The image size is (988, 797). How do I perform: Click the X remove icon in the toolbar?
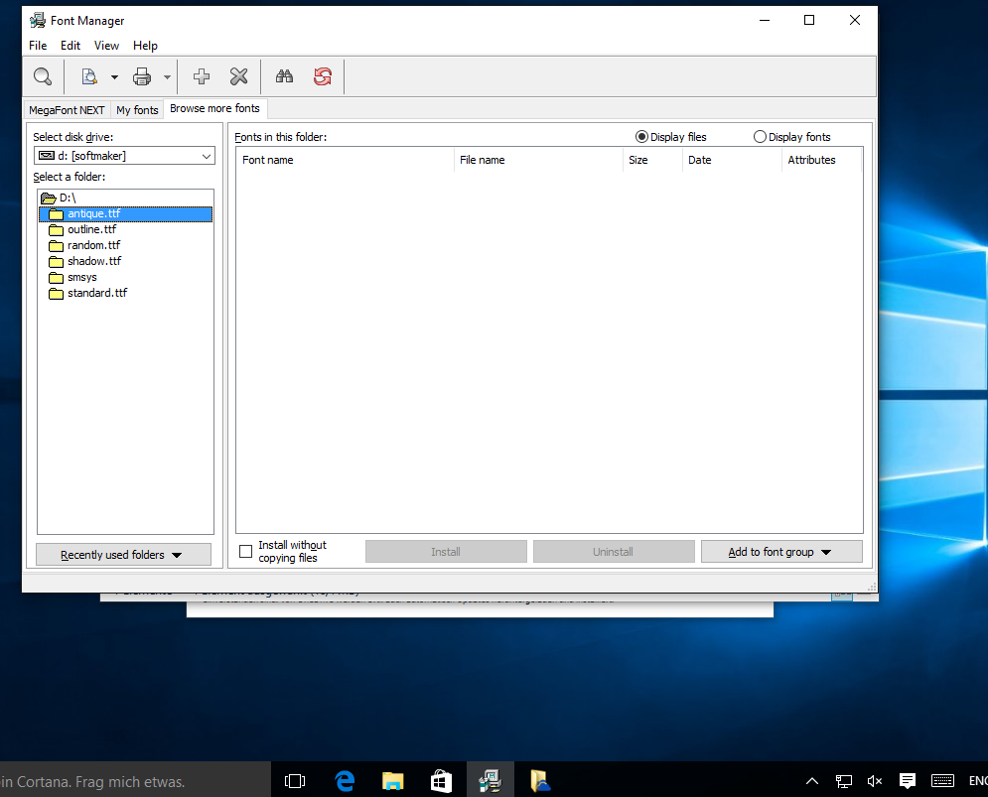coord(238,76)
